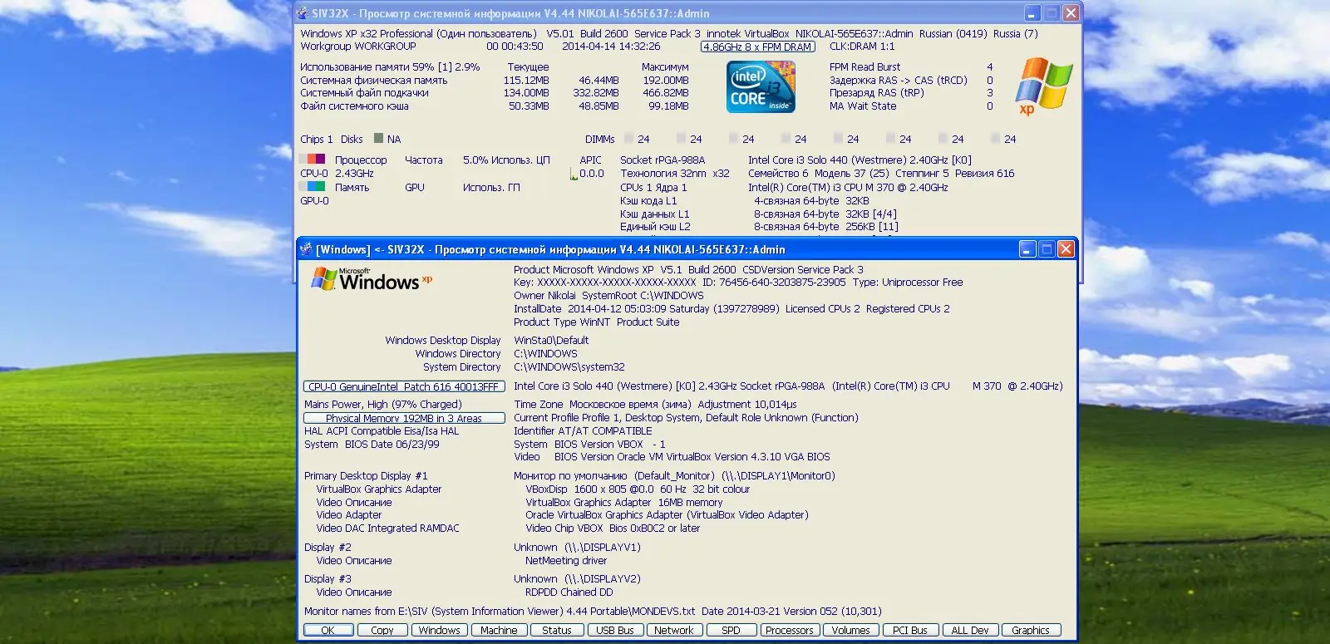View the Volumes list
Viewport: 1330px width, 644px height.
point(851,631)
